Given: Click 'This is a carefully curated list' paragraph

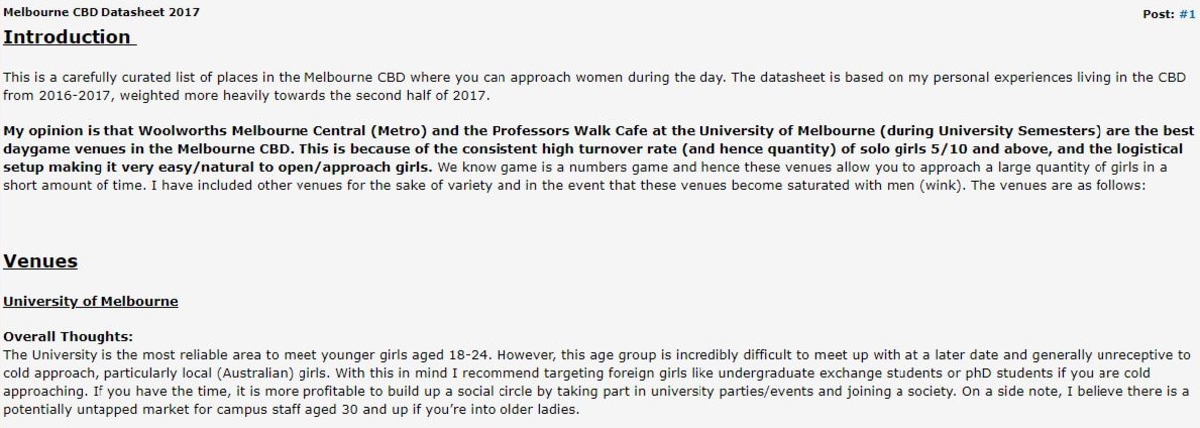Looking at the screenshot, I should pos(594,86).
